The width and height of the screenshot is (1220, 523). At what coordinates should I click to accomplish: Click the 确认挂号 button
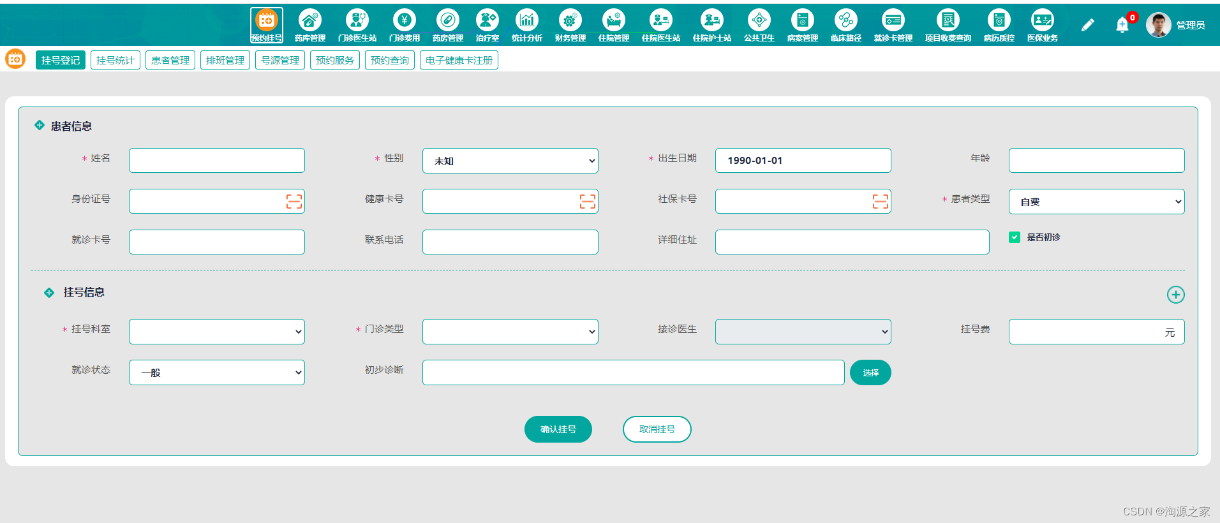(558, 429)
